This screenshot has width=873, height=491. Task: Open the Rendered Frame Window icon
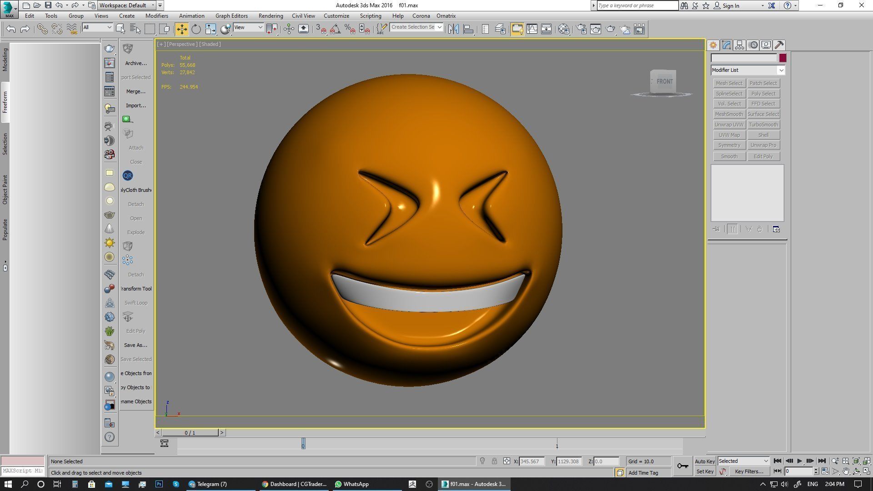point(596,29)
